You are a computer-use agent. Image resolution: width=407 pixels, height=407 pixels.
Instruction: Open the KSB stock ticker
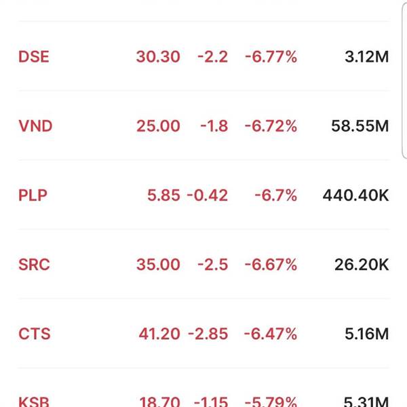[x=34, y=402]
